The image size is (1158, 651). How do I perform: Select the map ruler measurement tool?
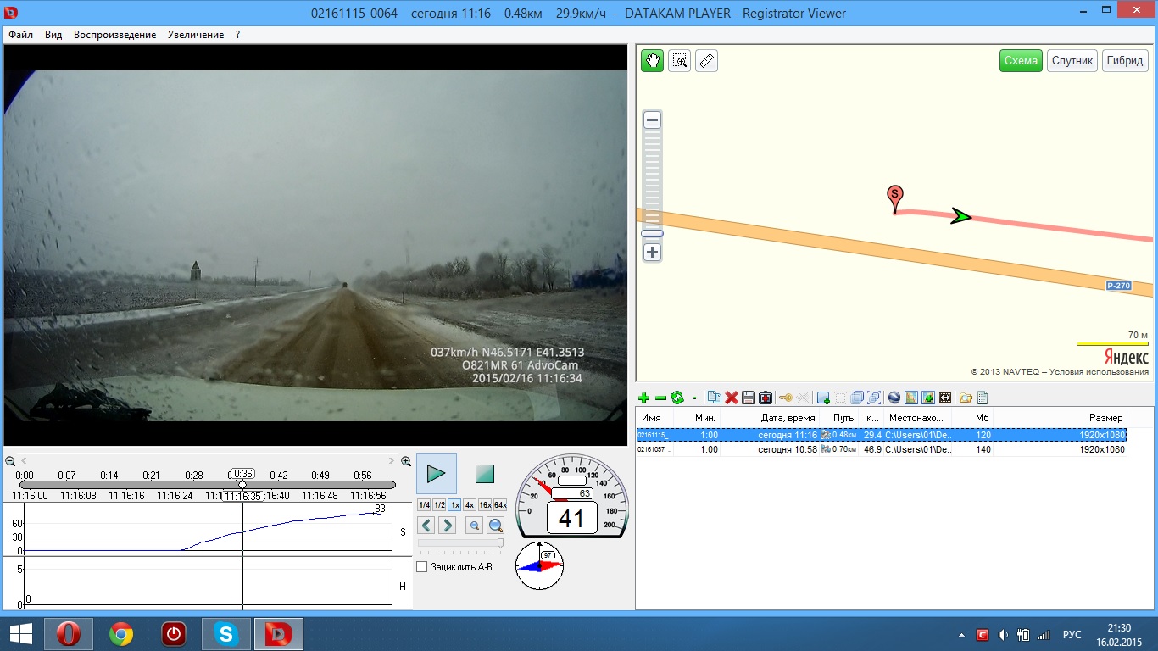[x=706, y=60]
